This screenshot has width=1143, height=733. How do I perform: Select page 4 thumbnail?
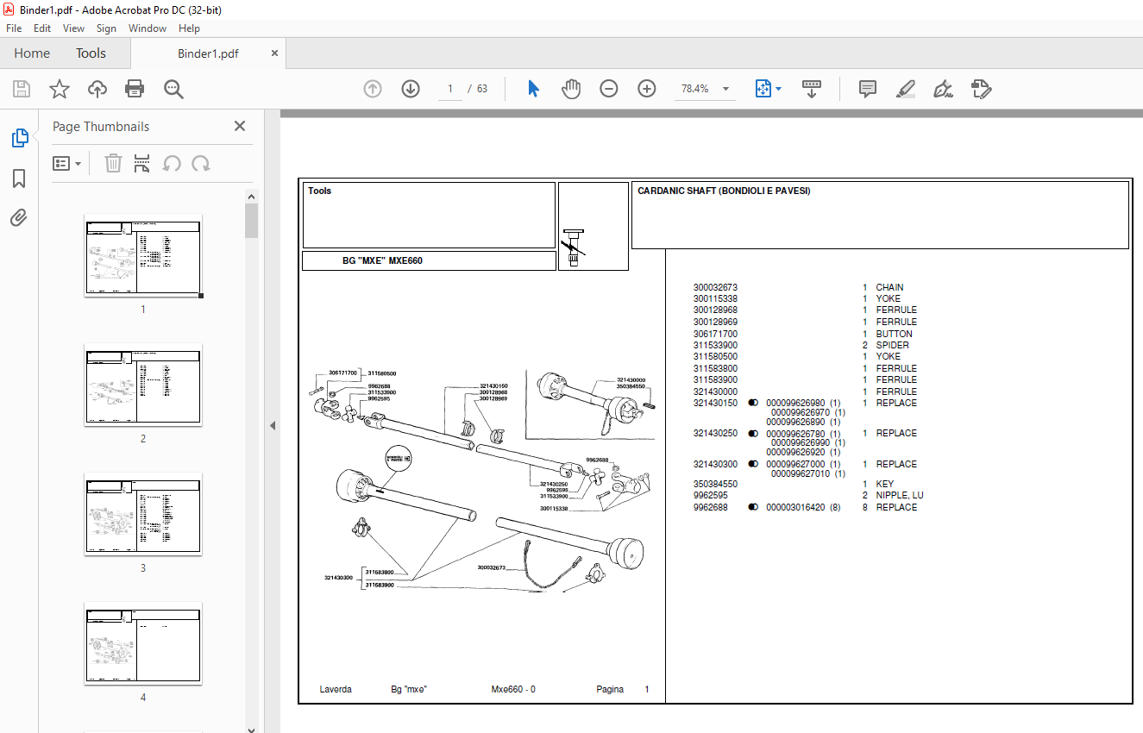143,643
